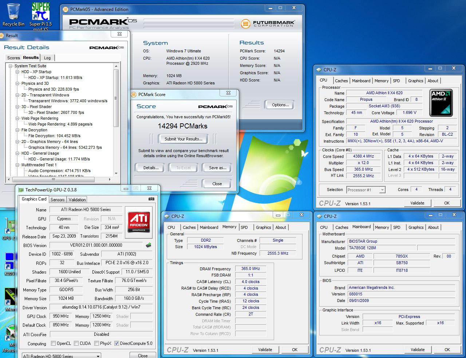
Task: Click the GPU-Z window title icon
Action: pos(20,190)
